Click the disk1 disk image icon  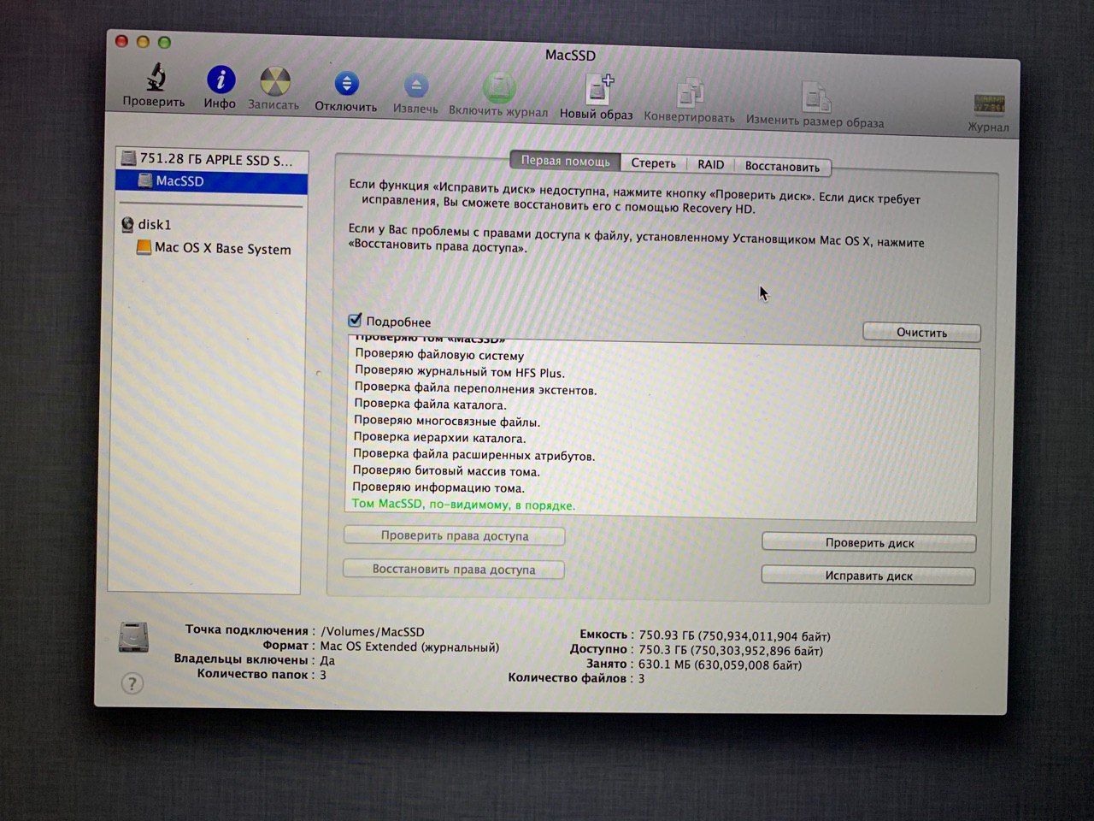click(x=128, y=224)
